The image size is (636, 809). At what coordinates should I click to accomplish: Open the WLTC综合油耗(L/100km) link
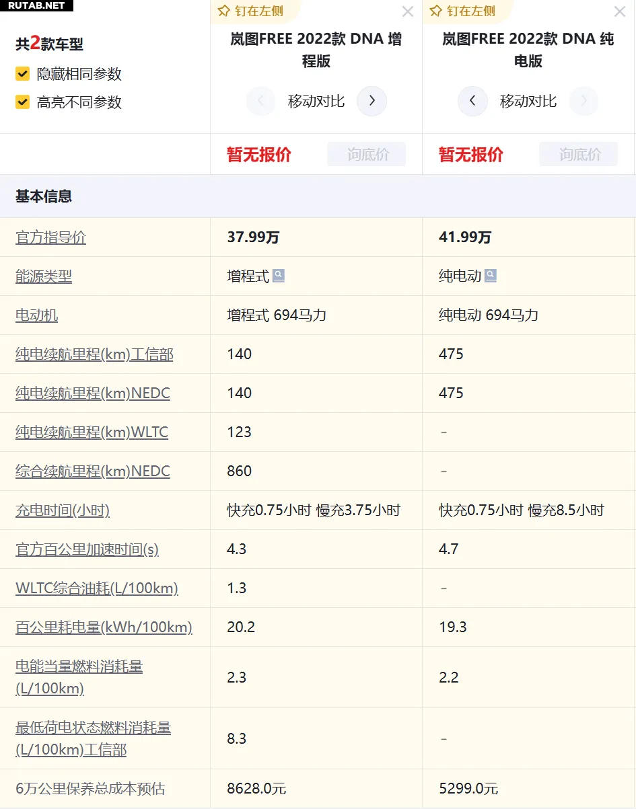coord(97,588)
